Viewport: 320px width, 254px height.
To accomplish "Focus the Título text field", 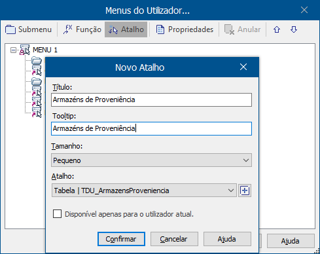I will coord(151,100).
